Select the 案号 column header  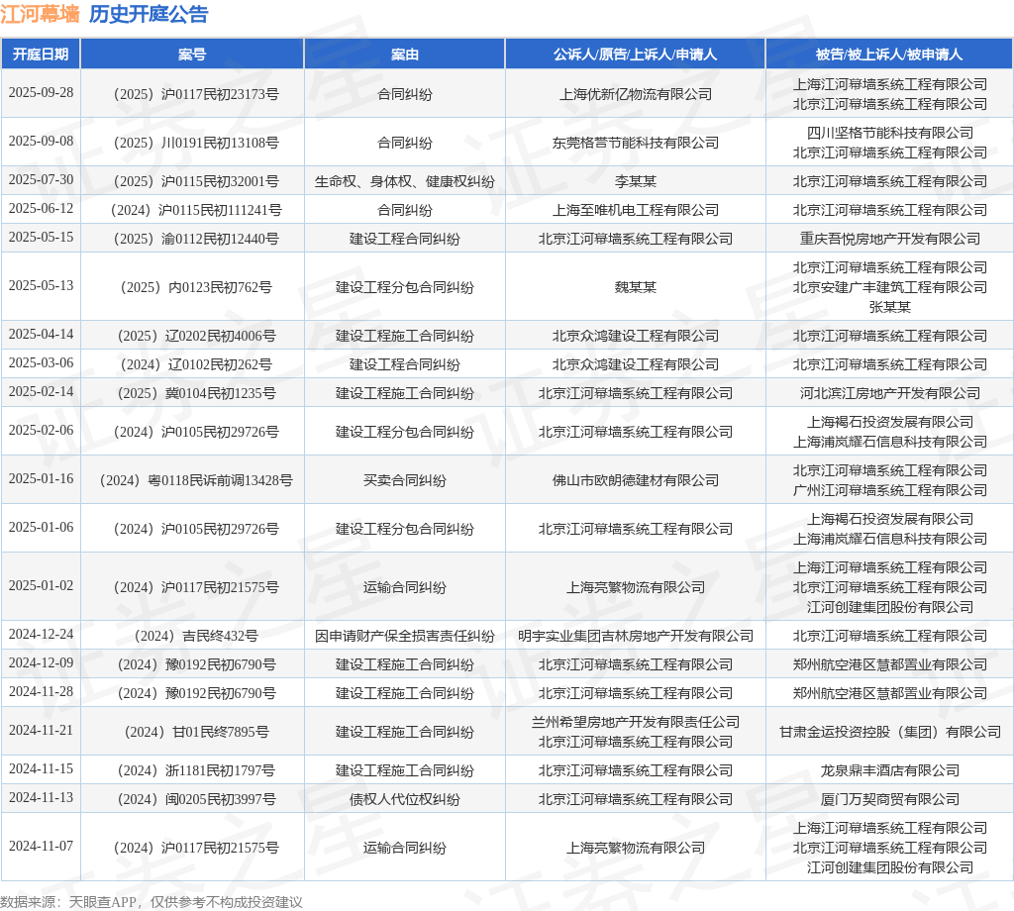192,54
